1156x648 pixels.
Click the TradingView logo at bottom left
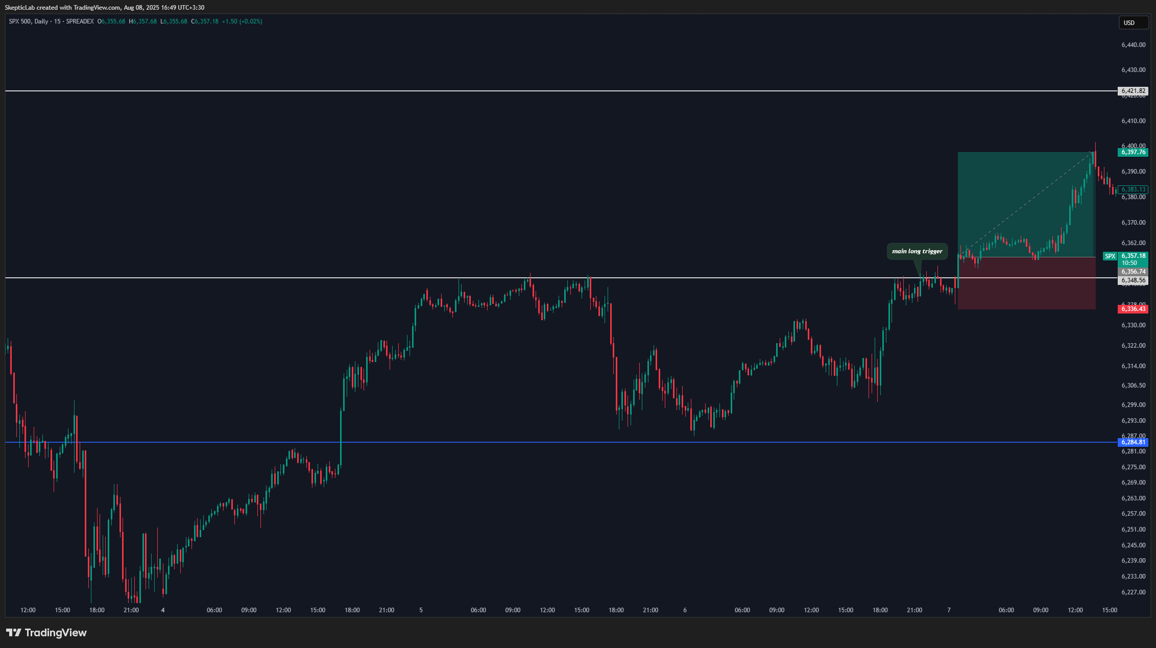tap(46, 633)
